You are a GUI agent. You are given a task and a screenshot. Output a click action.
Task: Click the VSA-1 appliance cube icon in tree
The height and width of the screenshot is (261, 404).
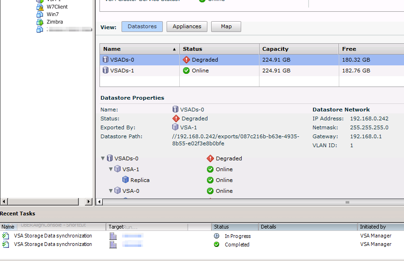(117, 169)
